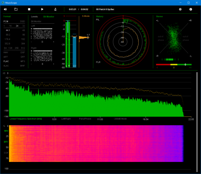This screenshot has height=174, width=201.
Task: Stop playback with the square icon
Action: pos(29,9)
